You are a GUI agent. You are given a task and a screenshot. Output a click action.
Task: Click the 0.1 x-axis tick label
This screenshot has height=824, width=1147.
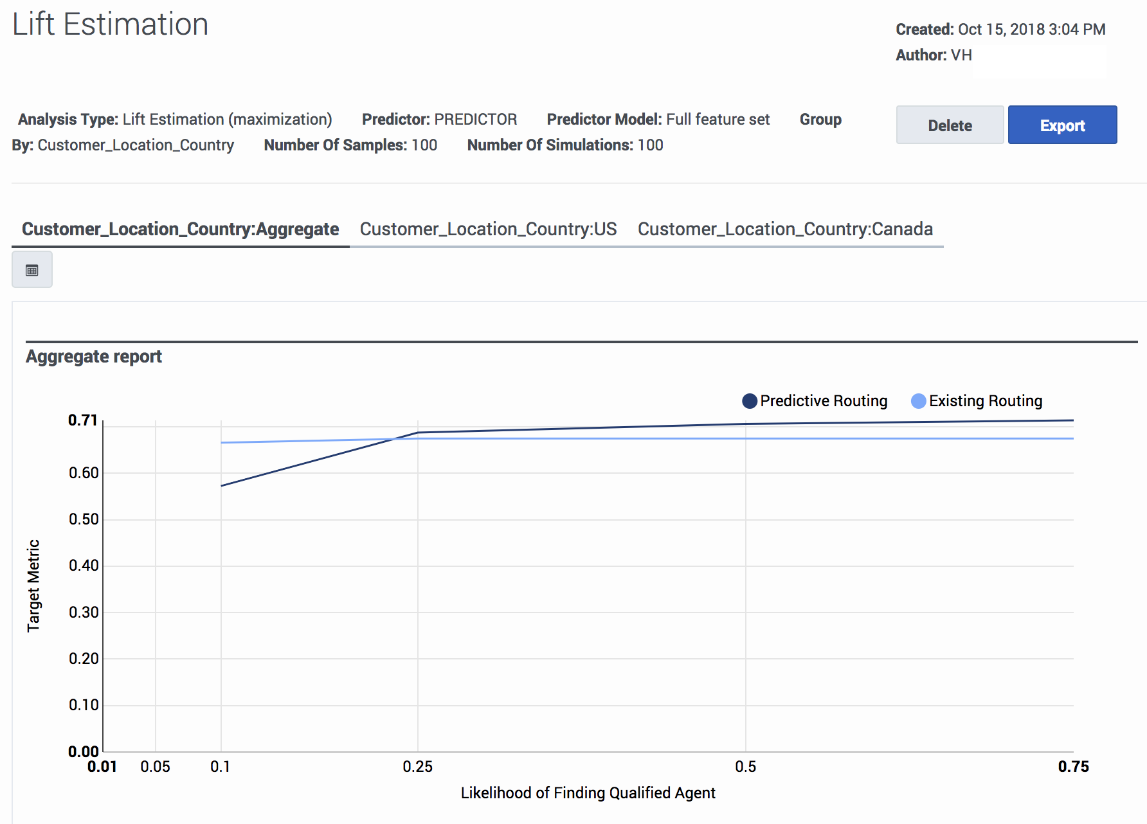(221, 767)
